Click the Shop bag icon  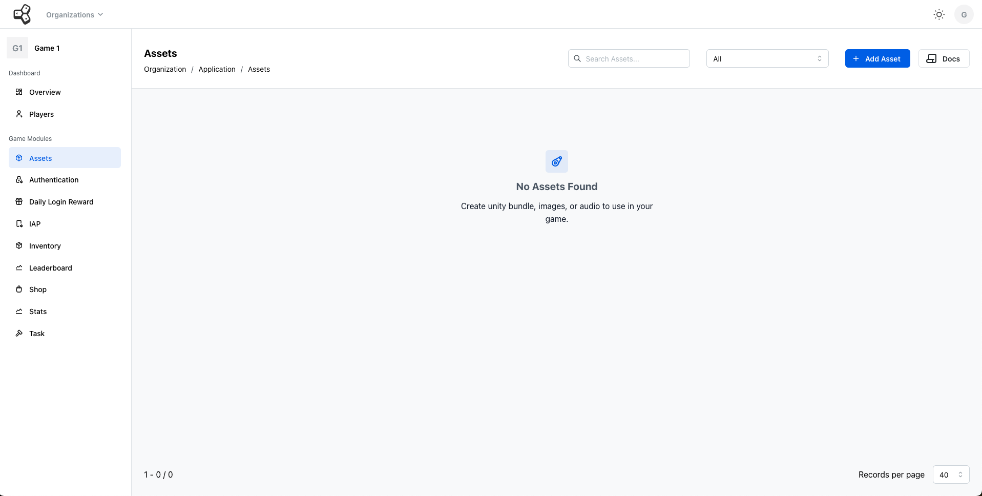[x=19, y=289]
